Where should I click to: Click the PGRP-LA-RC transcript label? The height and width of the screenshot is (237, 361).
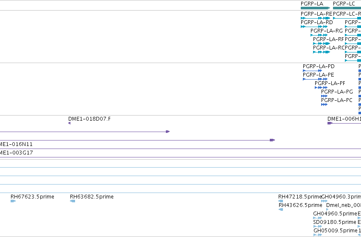tap(329, 48)
